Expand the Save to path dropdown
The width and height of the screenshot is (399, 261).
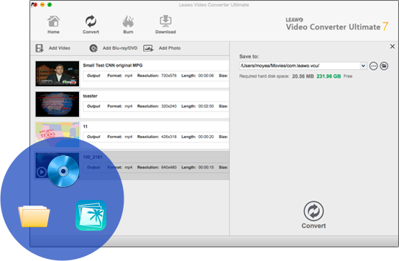(363, 66)
